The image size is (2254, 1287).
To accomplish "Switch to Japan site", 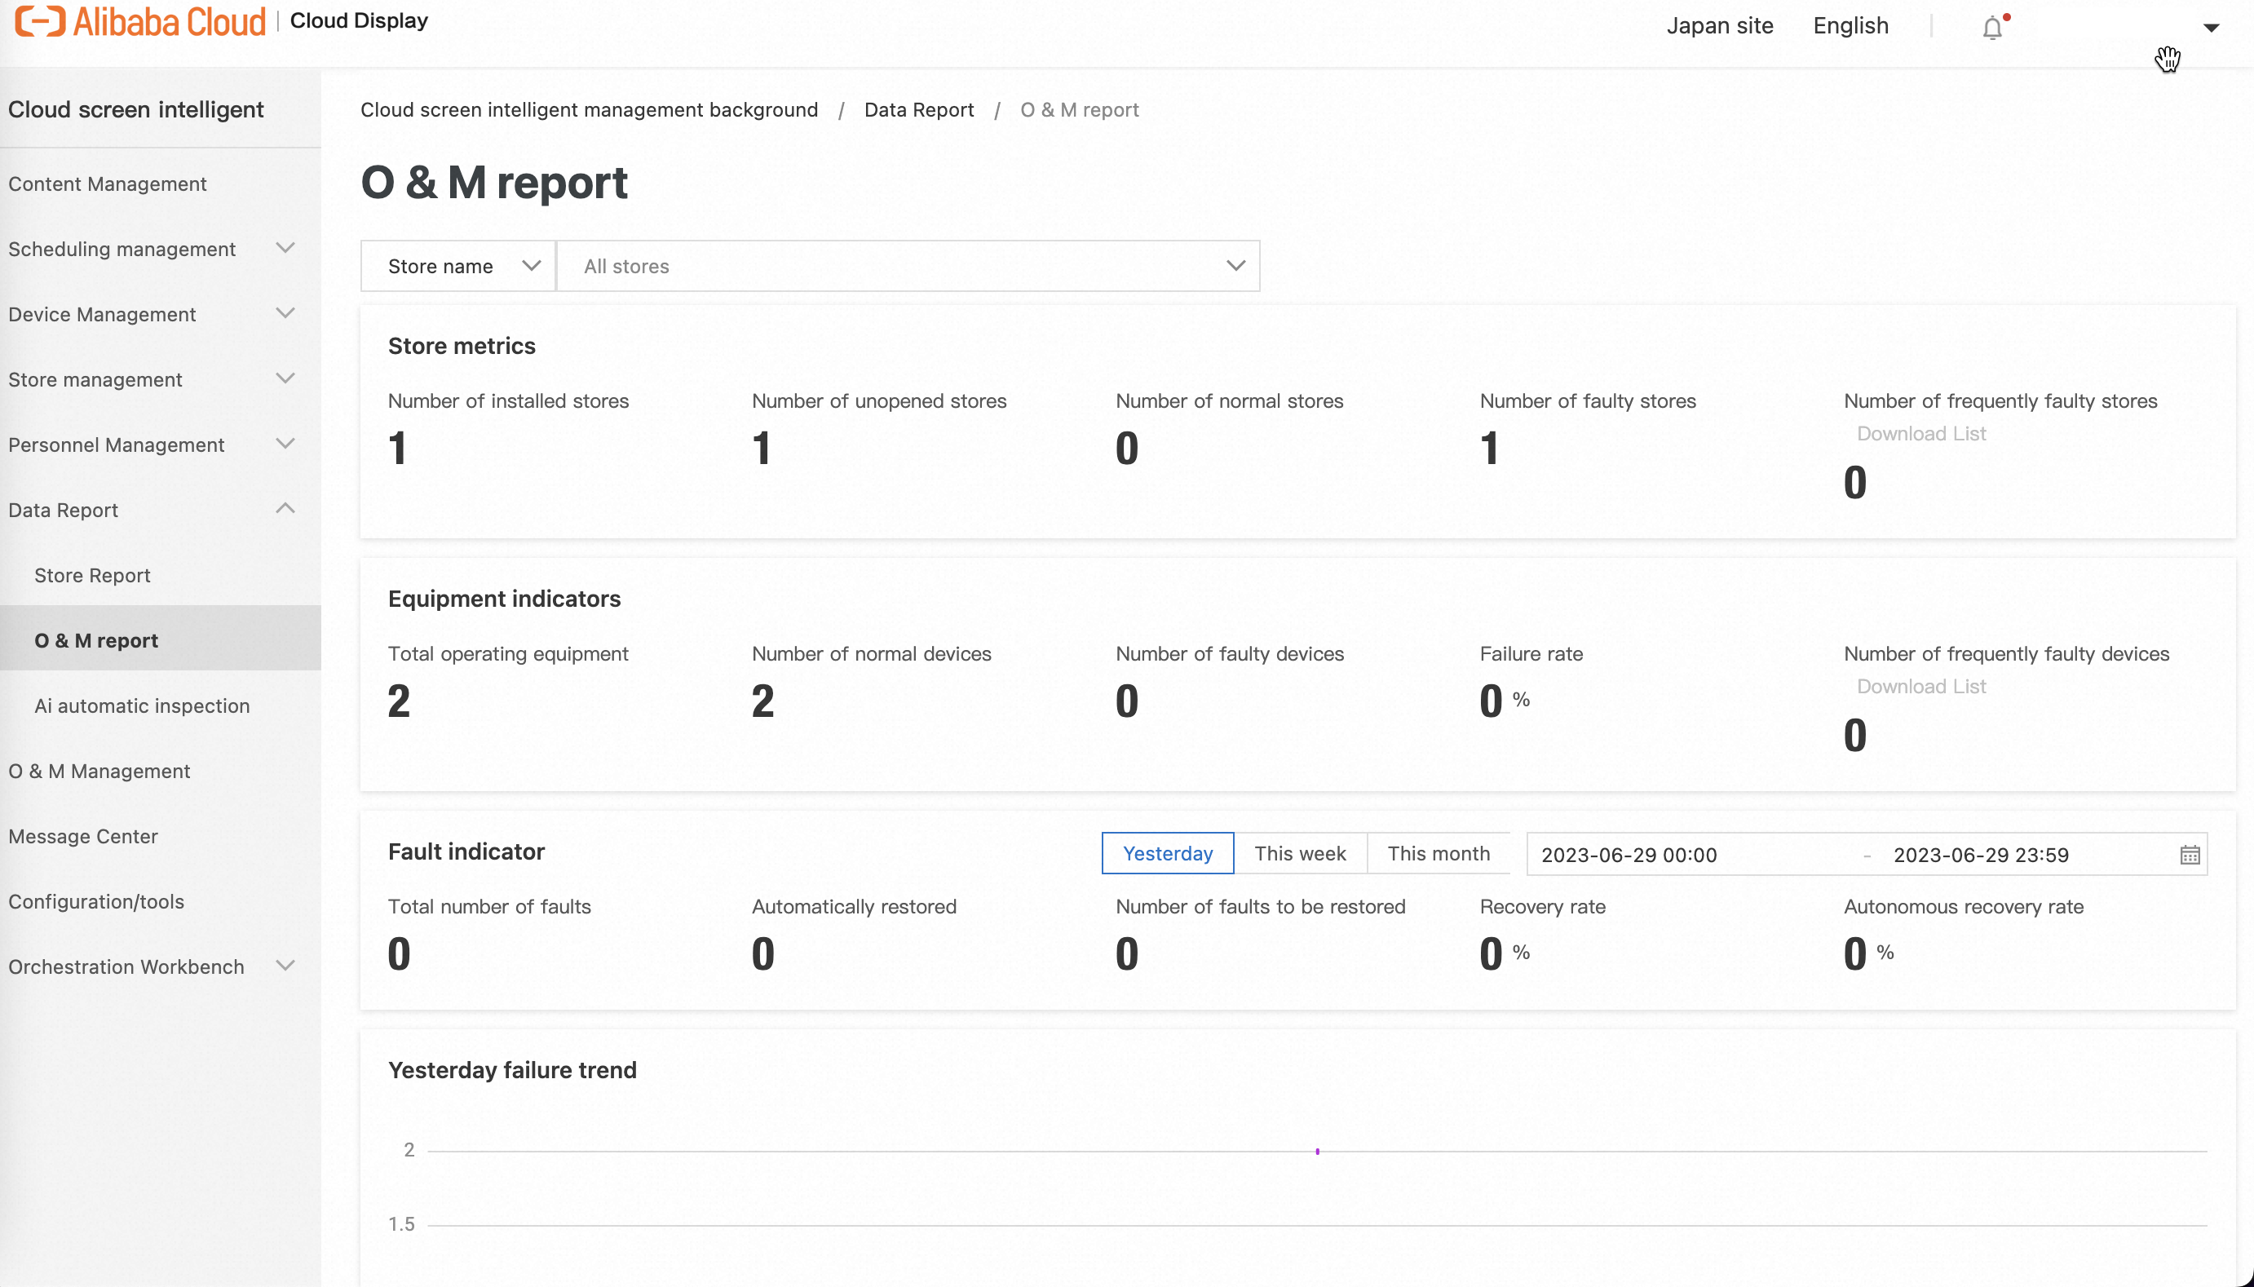I will 1719,25.
